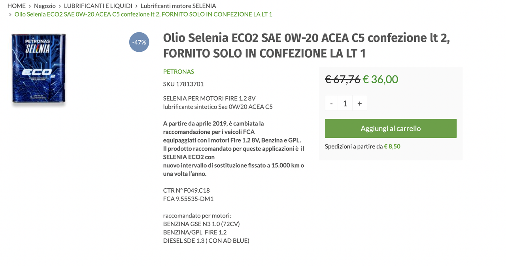
Task: Open Lubrificanti motore SELENIA breadcrumb
Action: (x=178, y=6)
